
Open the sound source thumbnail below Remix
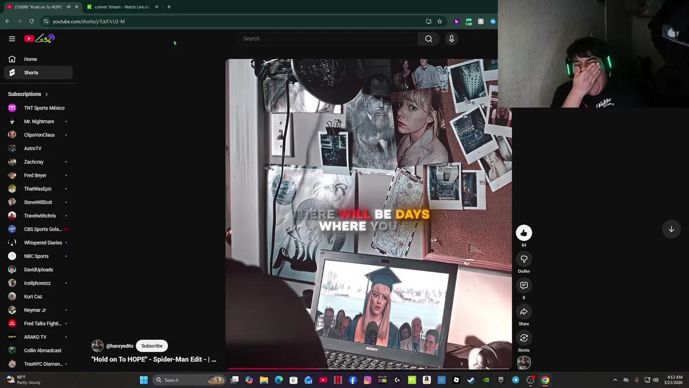tap(524, 363)
